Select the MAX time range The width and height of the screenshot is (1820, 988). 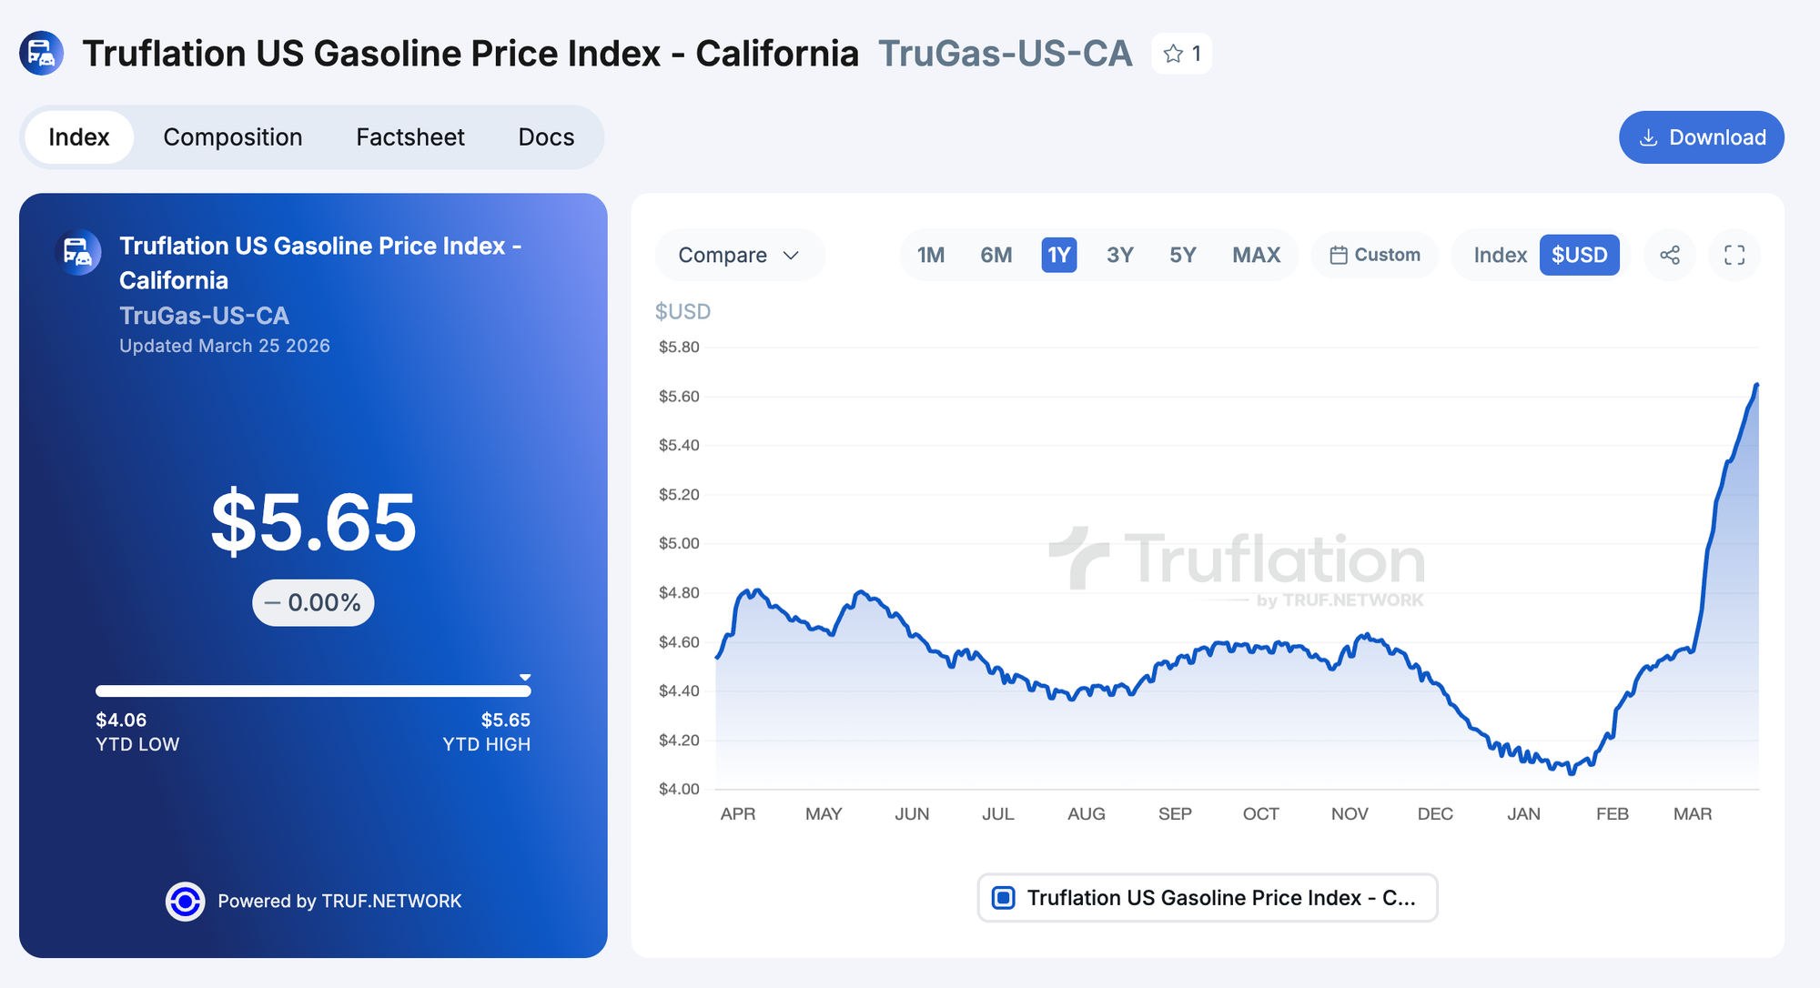(1256, 256)
